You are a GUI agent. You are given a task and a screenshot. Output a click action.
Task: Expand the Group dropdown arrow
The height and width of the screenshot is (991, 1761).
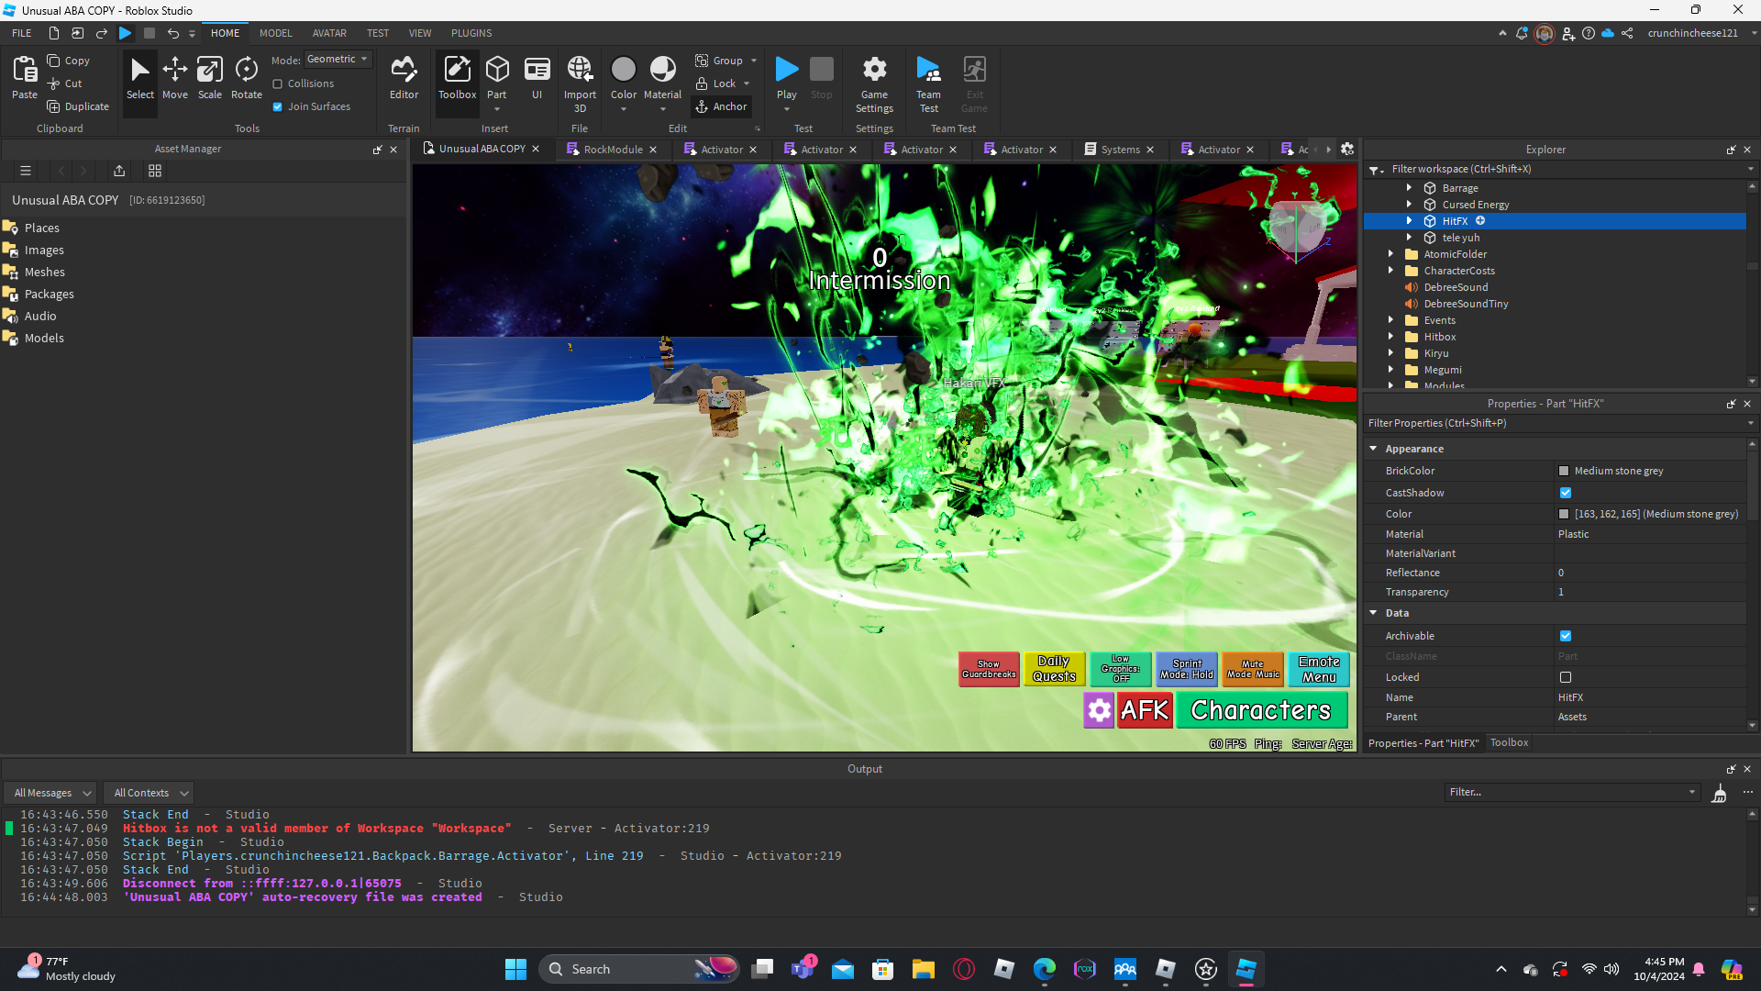(x=754, y=61)
